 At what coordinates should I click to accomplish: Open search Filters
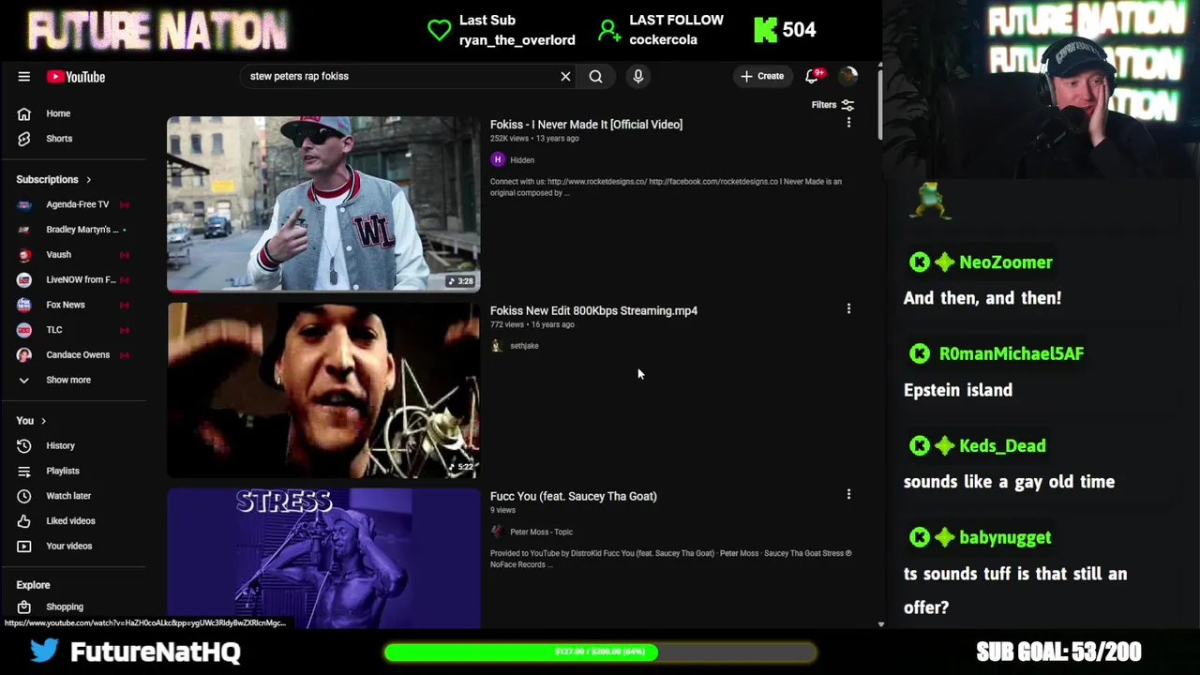click(832, 105)
